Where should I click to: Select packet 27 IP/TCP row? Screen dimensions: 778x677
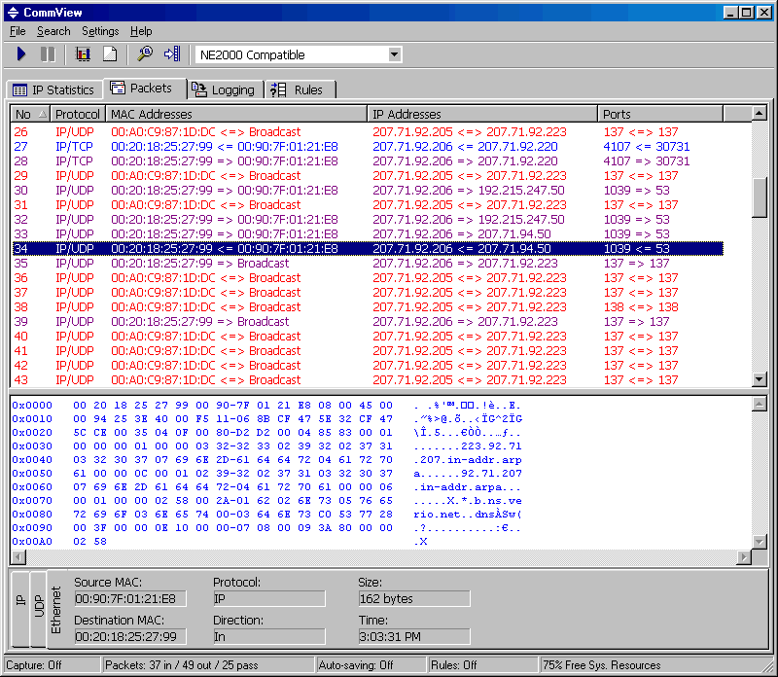point(368,147)
